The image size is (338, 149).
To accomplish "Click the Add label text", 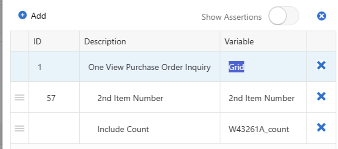I will point(39,16).
